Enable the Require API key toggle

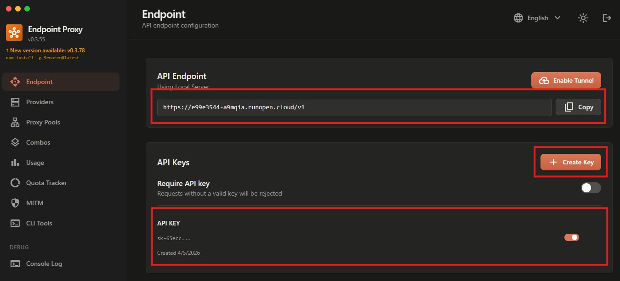click(x=591, y=188)
